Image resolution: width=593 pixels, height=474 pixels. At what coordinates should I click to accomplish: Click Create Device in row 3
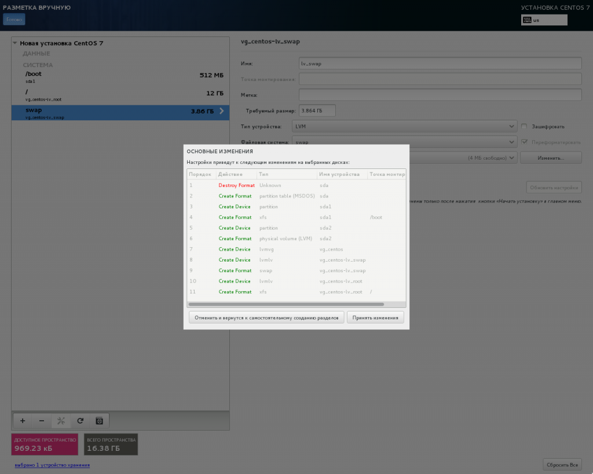235,207
